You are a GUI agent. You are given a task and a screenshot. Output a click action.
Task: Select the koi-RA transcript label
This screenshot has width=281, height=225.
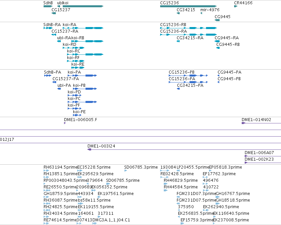(x=69, y=25)
